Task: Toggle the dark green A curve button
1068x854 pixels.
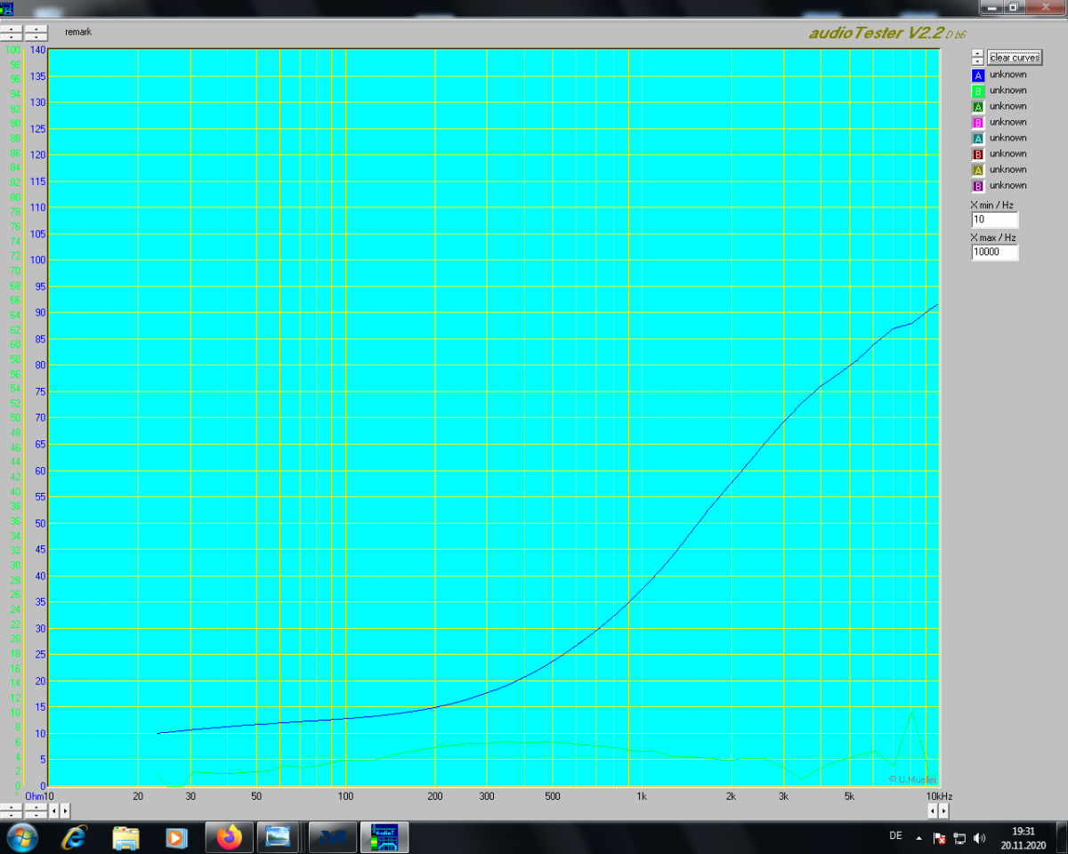Action: (x=978, y=107)
